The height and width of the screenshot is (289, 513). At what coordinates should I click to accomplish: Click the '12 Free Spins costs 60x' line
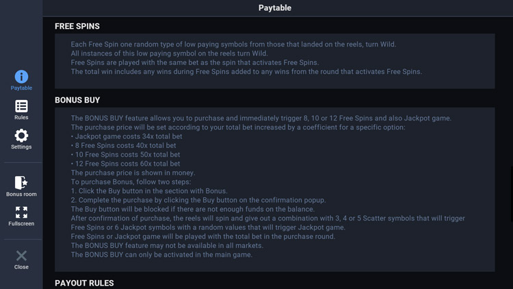[127, 164]
